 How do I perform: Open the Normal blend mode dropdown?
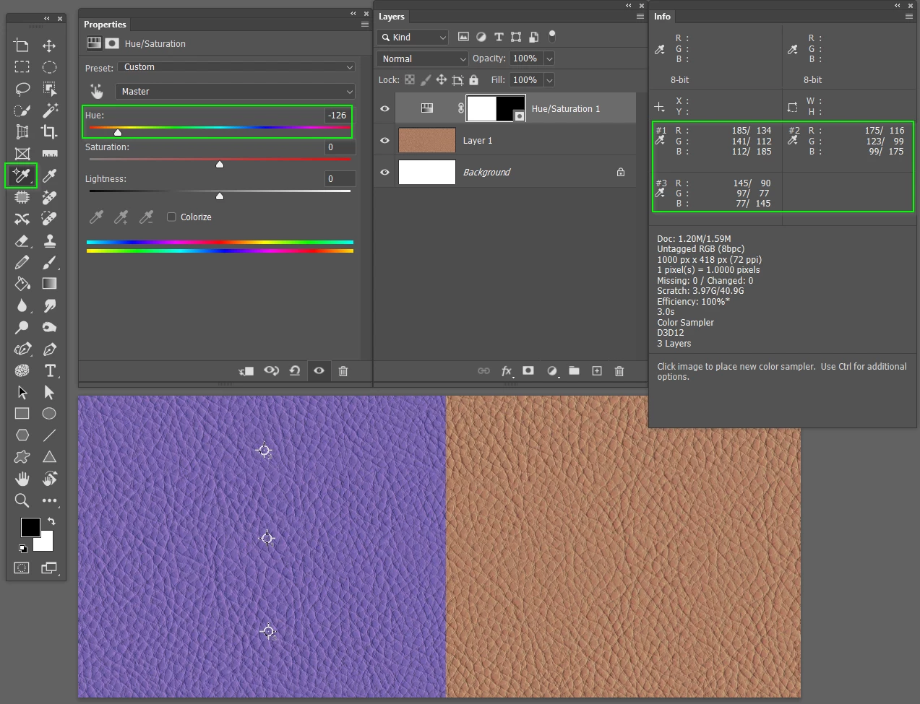tap(423, 59)
